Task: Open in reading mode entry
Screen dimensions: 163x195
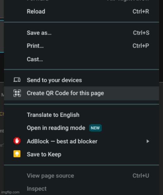Action: pos(81,128)
